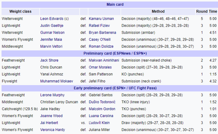Open Jack Shore's page

click(x=50, y=60)
